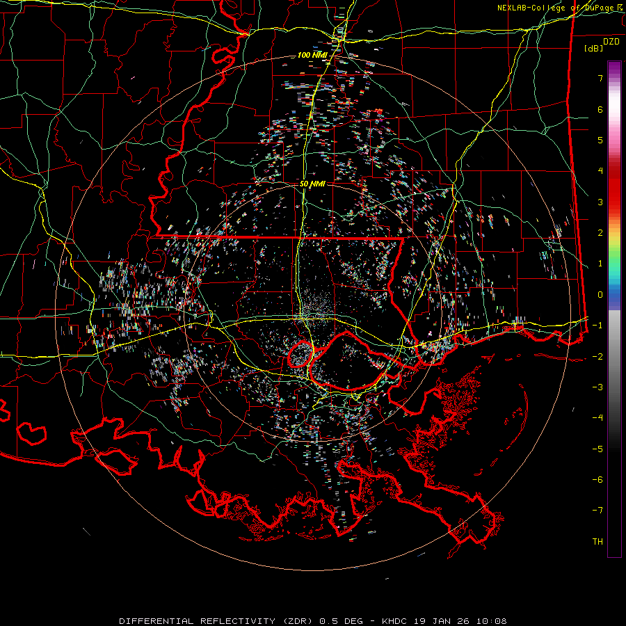The image size is (626, 626).
Task: Click the DZD legend title
Action: tap(611, 42)
